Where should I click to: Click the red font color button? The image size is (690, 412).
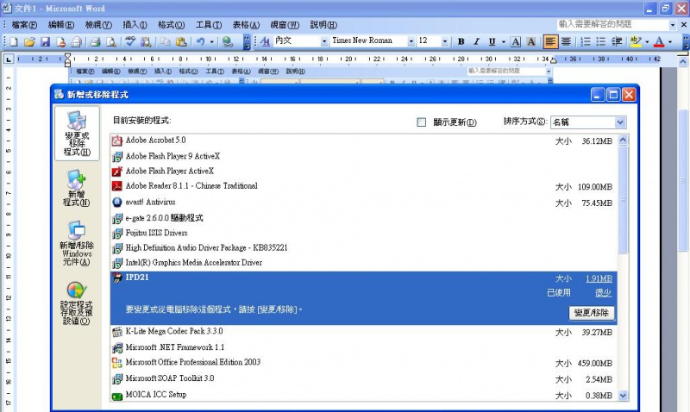coord(659,41)
